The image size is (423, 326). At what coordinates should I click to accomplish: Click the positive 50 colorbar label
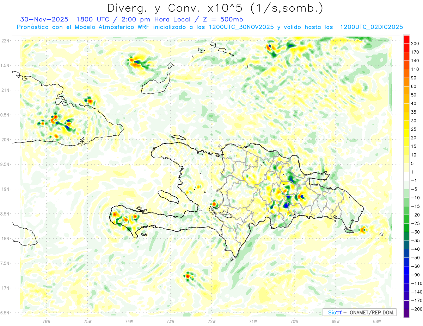pyautogui.click(x=414, y=95)
